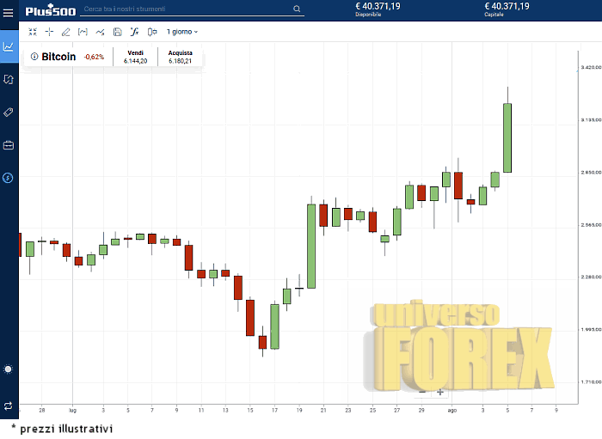602x439 pixels.
Task: Click the Acquista buy price button
Action: (x=180, y=57)
